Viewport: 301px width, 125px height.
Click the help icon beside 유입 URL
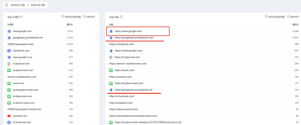click(x=121, y=17)
